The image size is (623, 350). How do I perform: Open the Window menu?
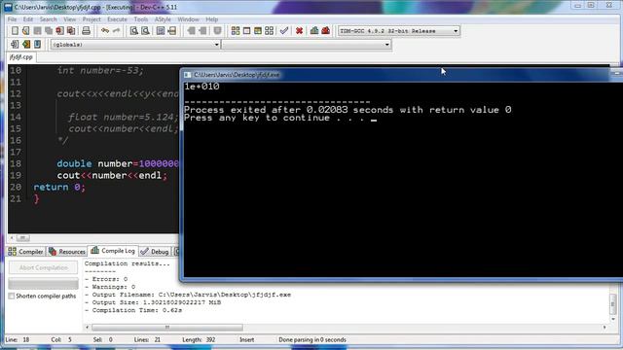point(188,19)
